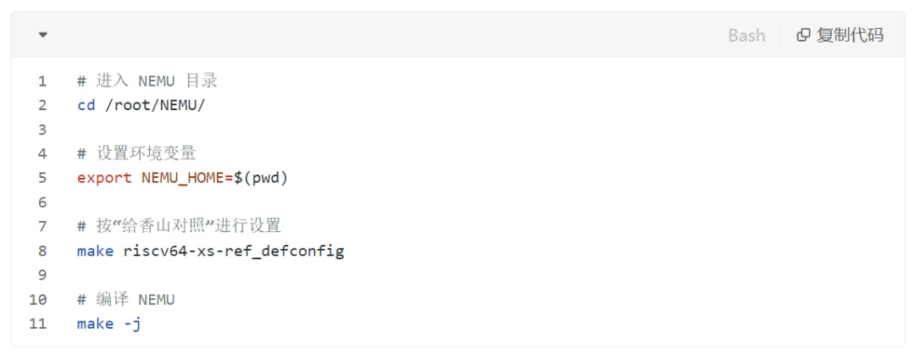Image resolution: width=915 pixels, height=355 pixels.
Task: Click NEMU_HOME variable text
Action: click(183, 178)
